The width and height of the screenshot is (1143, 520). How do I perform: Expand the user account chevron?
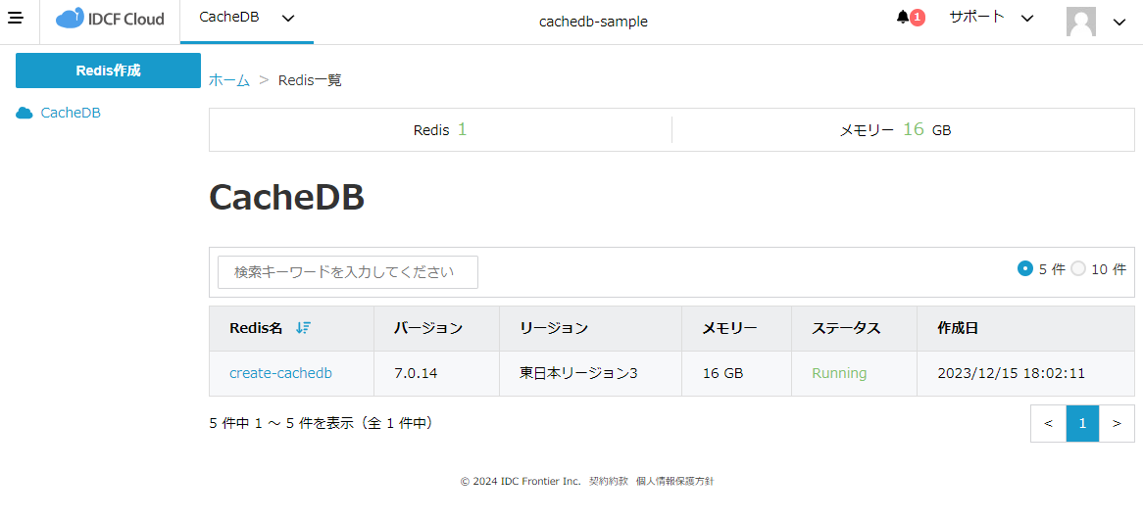pyautogui.click(x=1118, y=23)
